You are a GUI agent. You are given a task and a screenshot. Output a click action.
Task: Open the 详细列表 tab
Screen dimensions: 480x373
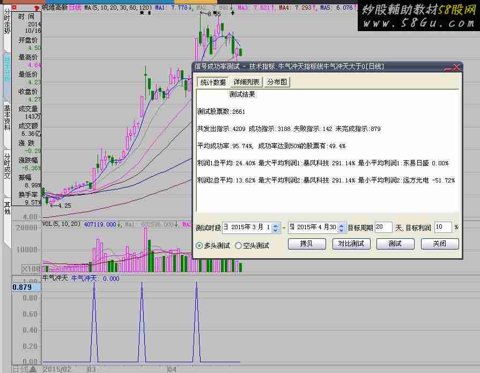point(246,82)
